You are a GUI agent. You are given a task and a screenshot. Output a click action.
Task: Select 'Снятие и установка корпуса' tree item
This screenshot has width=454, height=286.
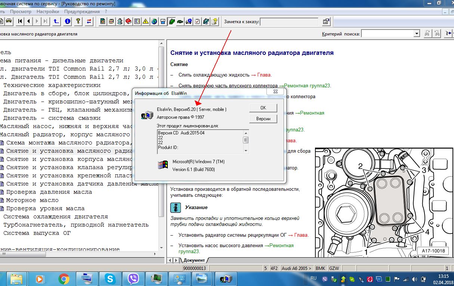[70, 159]
